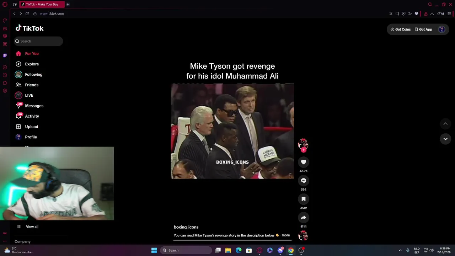Open Twitch in the Opera sidebar
Screen dimensions: 455x256
[x=5, y=55]
